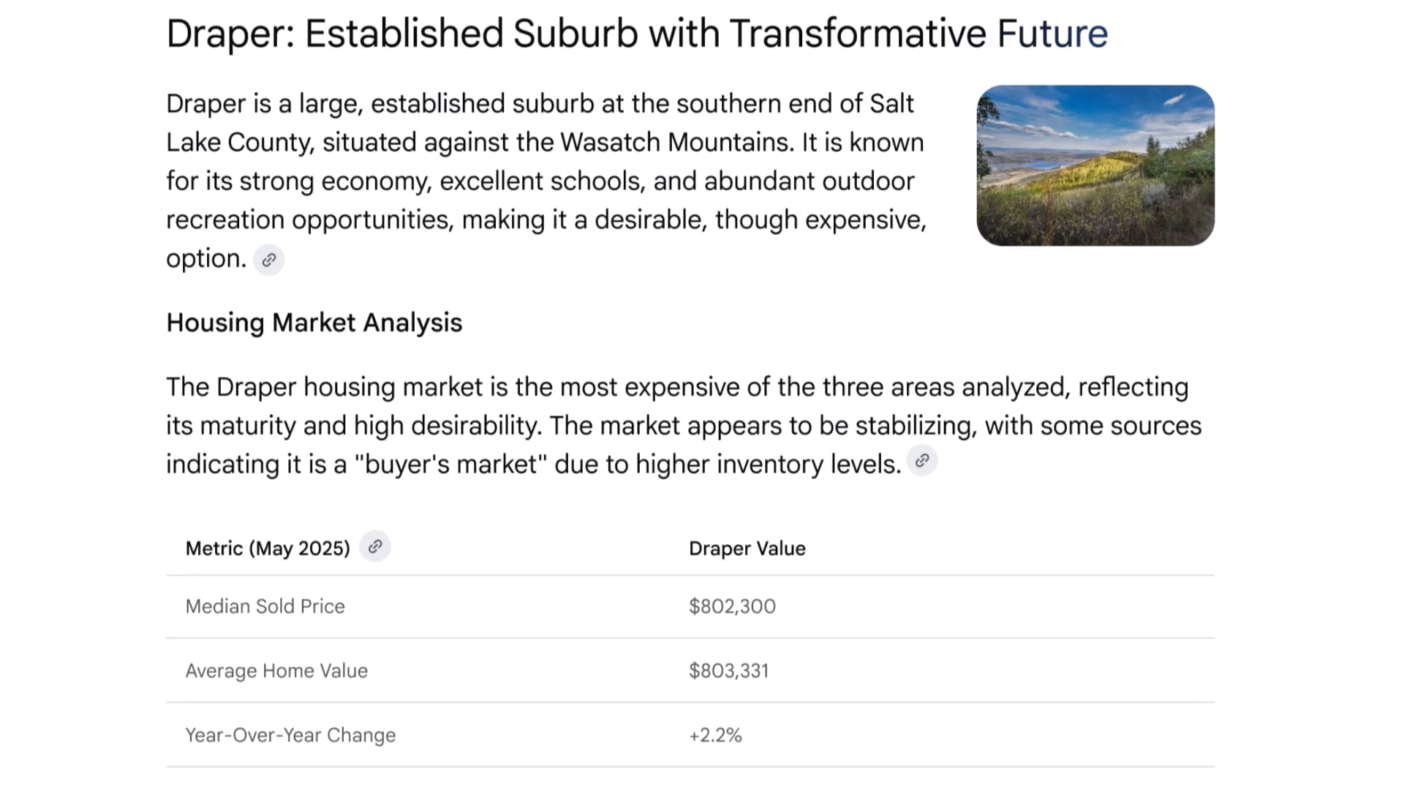The height and width of the screenshot is (790, 1404).
Task: Click the source link icon after "option."
Action: [x=268, y=260]
